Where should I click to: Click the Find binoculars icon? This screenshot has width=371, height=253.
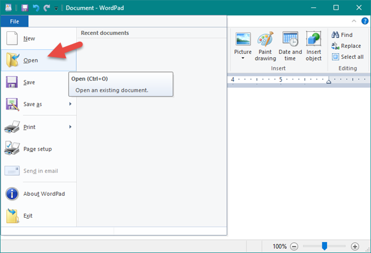(335, 35)
